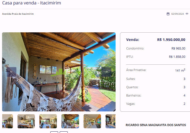Click the R$ 1.950.000,00 sale price
Screen dimensions: 190x133
coord(171,40)
